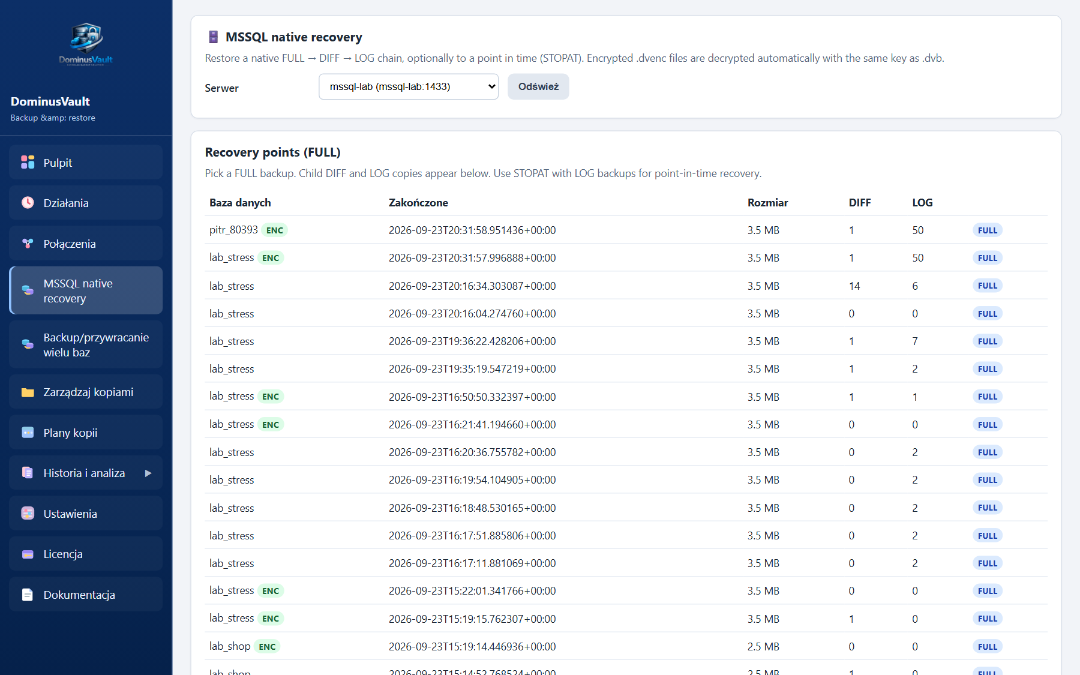
Task: Click timestamp 2026-09-23T20:16:04.274760+00:00
Action: click(472, 314)
